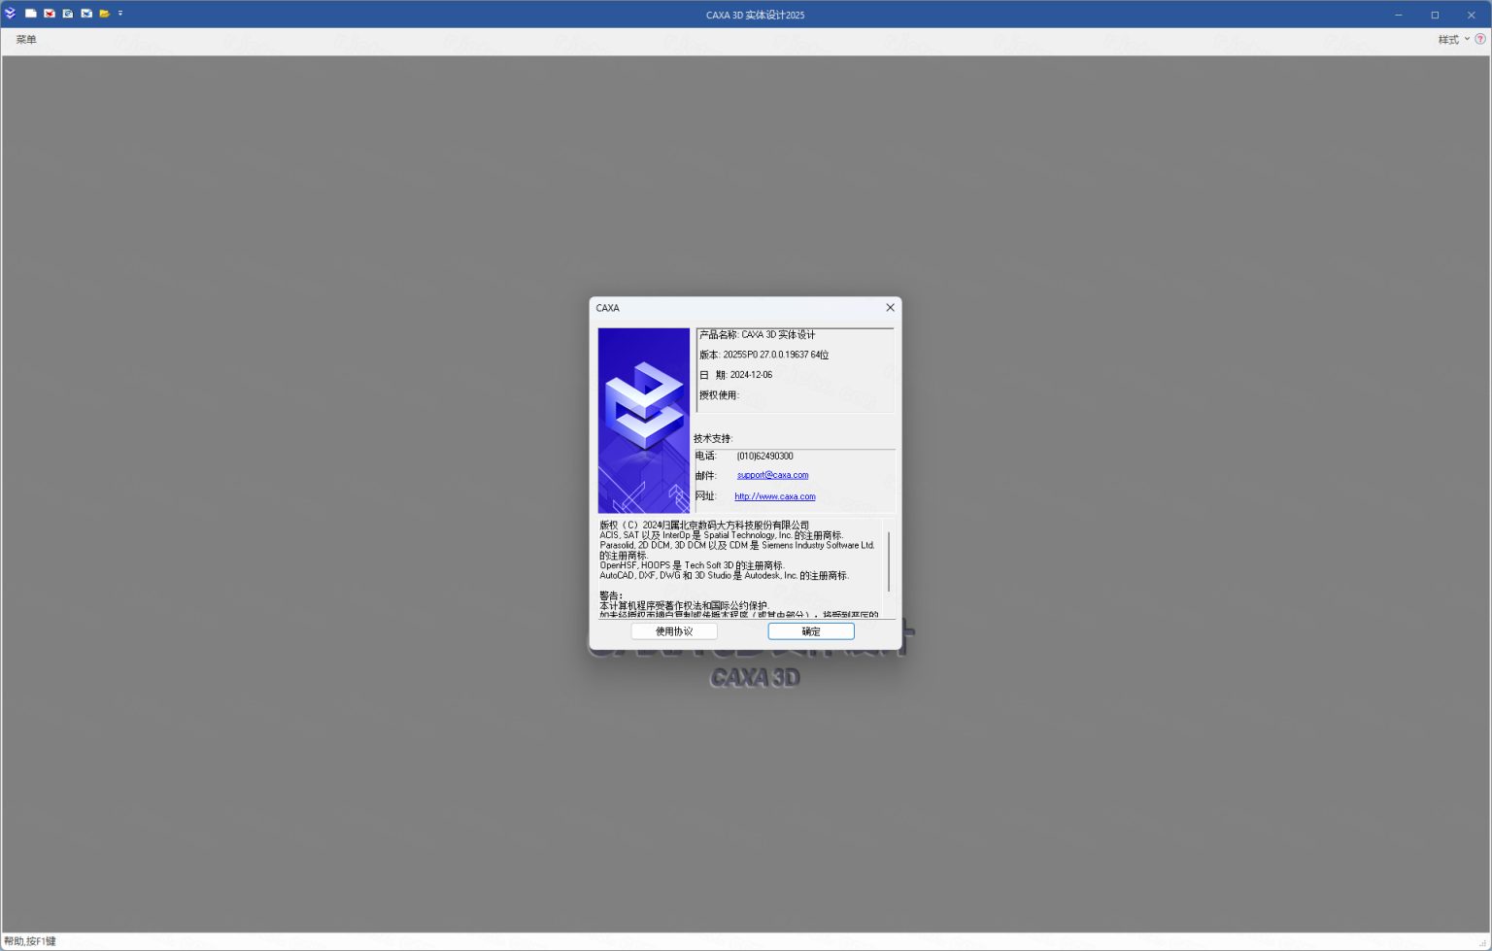This screenshot has height=951, width=1492.
Task: Click the 使用协议 button
Action: point(674,631)
